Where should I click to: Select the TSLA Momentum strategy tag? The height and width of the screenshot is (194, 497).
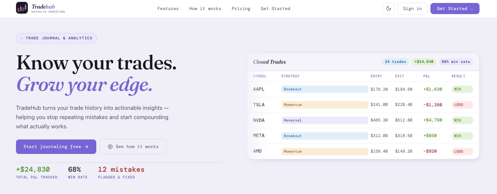(325, 105)
